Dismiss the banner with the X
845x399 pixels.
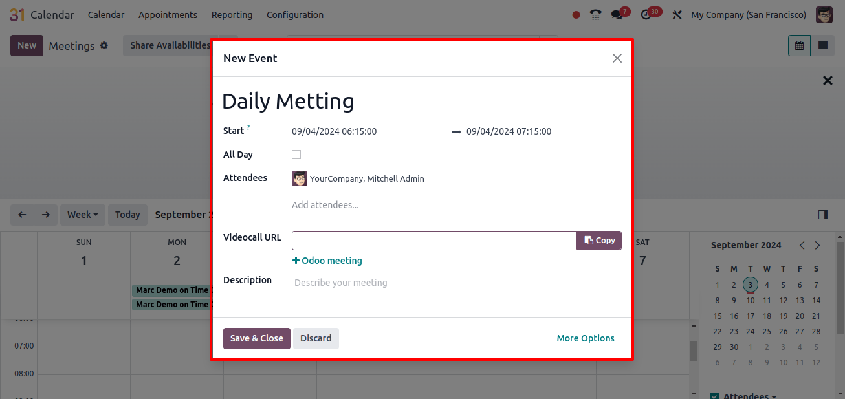828,81
